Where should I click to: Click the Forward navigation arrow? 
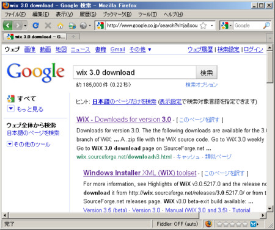click(18, 26)
